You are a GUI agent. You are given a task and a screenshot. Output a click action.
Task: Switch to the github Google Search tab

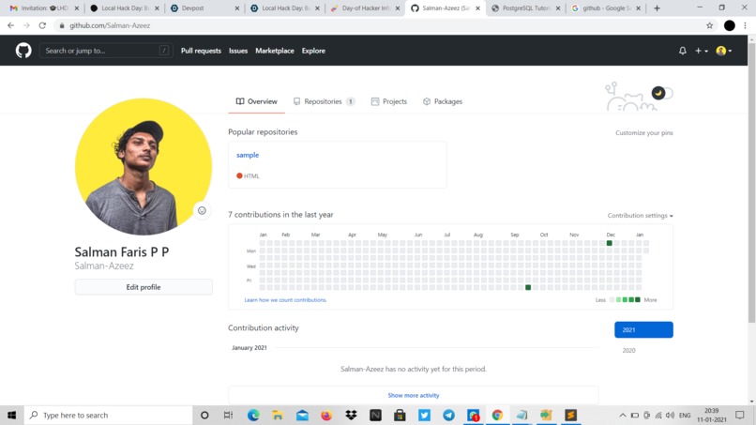pyautogui.click(x=606, y=8)
